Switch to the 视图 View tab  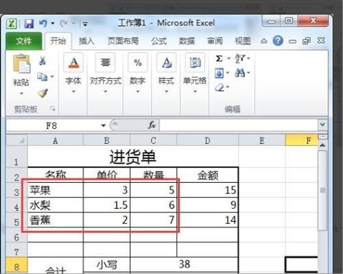pyautogui.click(x=243, y=41)
